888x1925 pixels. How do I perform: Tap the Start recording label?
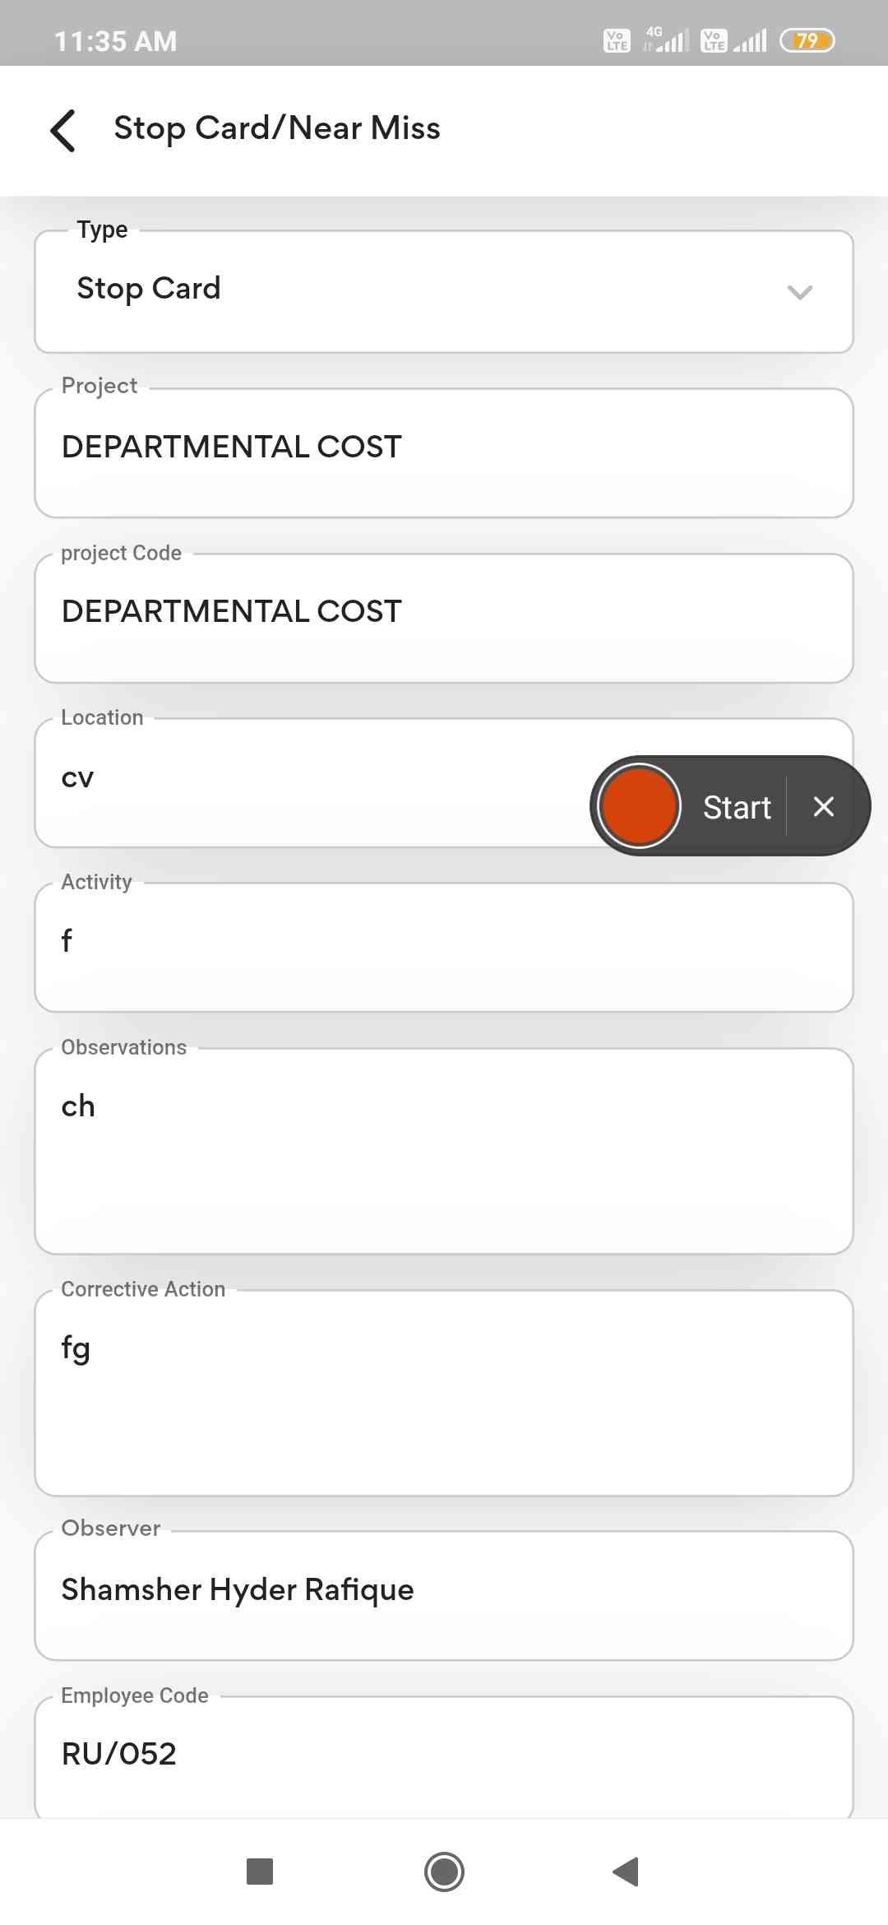click(737, 807)
